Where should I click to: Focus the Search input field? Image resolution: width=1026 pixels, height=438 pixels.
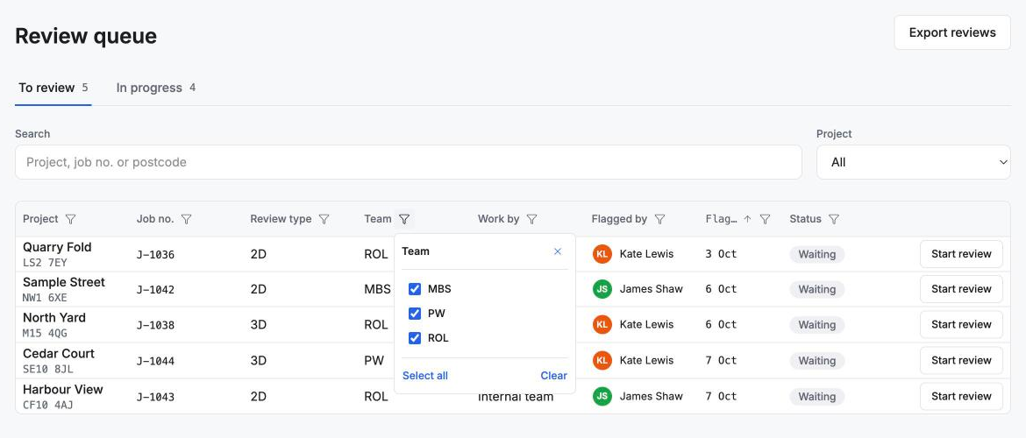(x=409, y=162)
